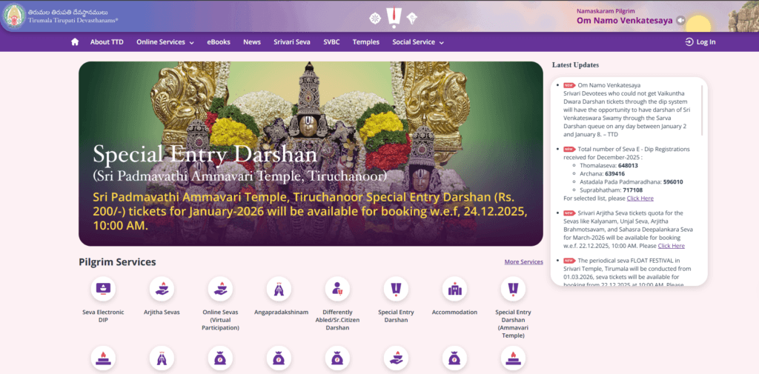Open the eBooks menu item

[219, 42]
